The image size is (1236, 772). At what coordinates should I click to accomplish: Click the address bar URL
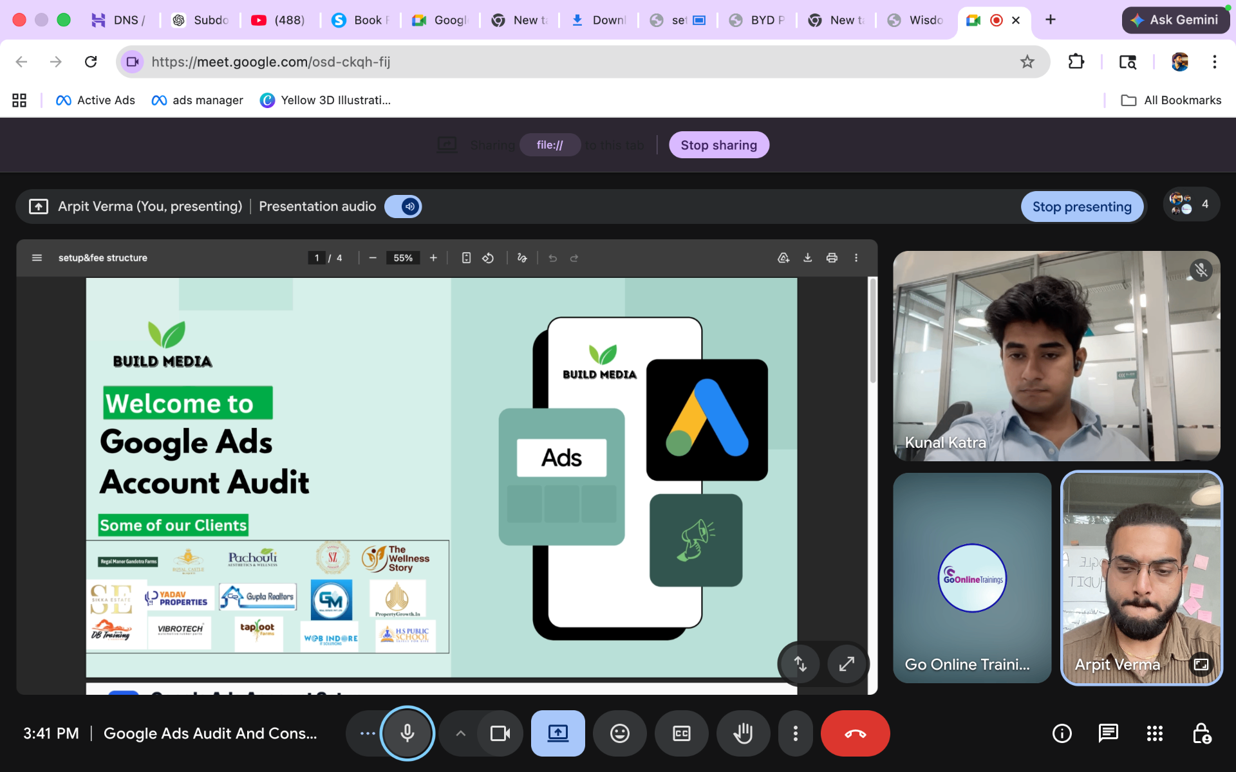point(271,62)
